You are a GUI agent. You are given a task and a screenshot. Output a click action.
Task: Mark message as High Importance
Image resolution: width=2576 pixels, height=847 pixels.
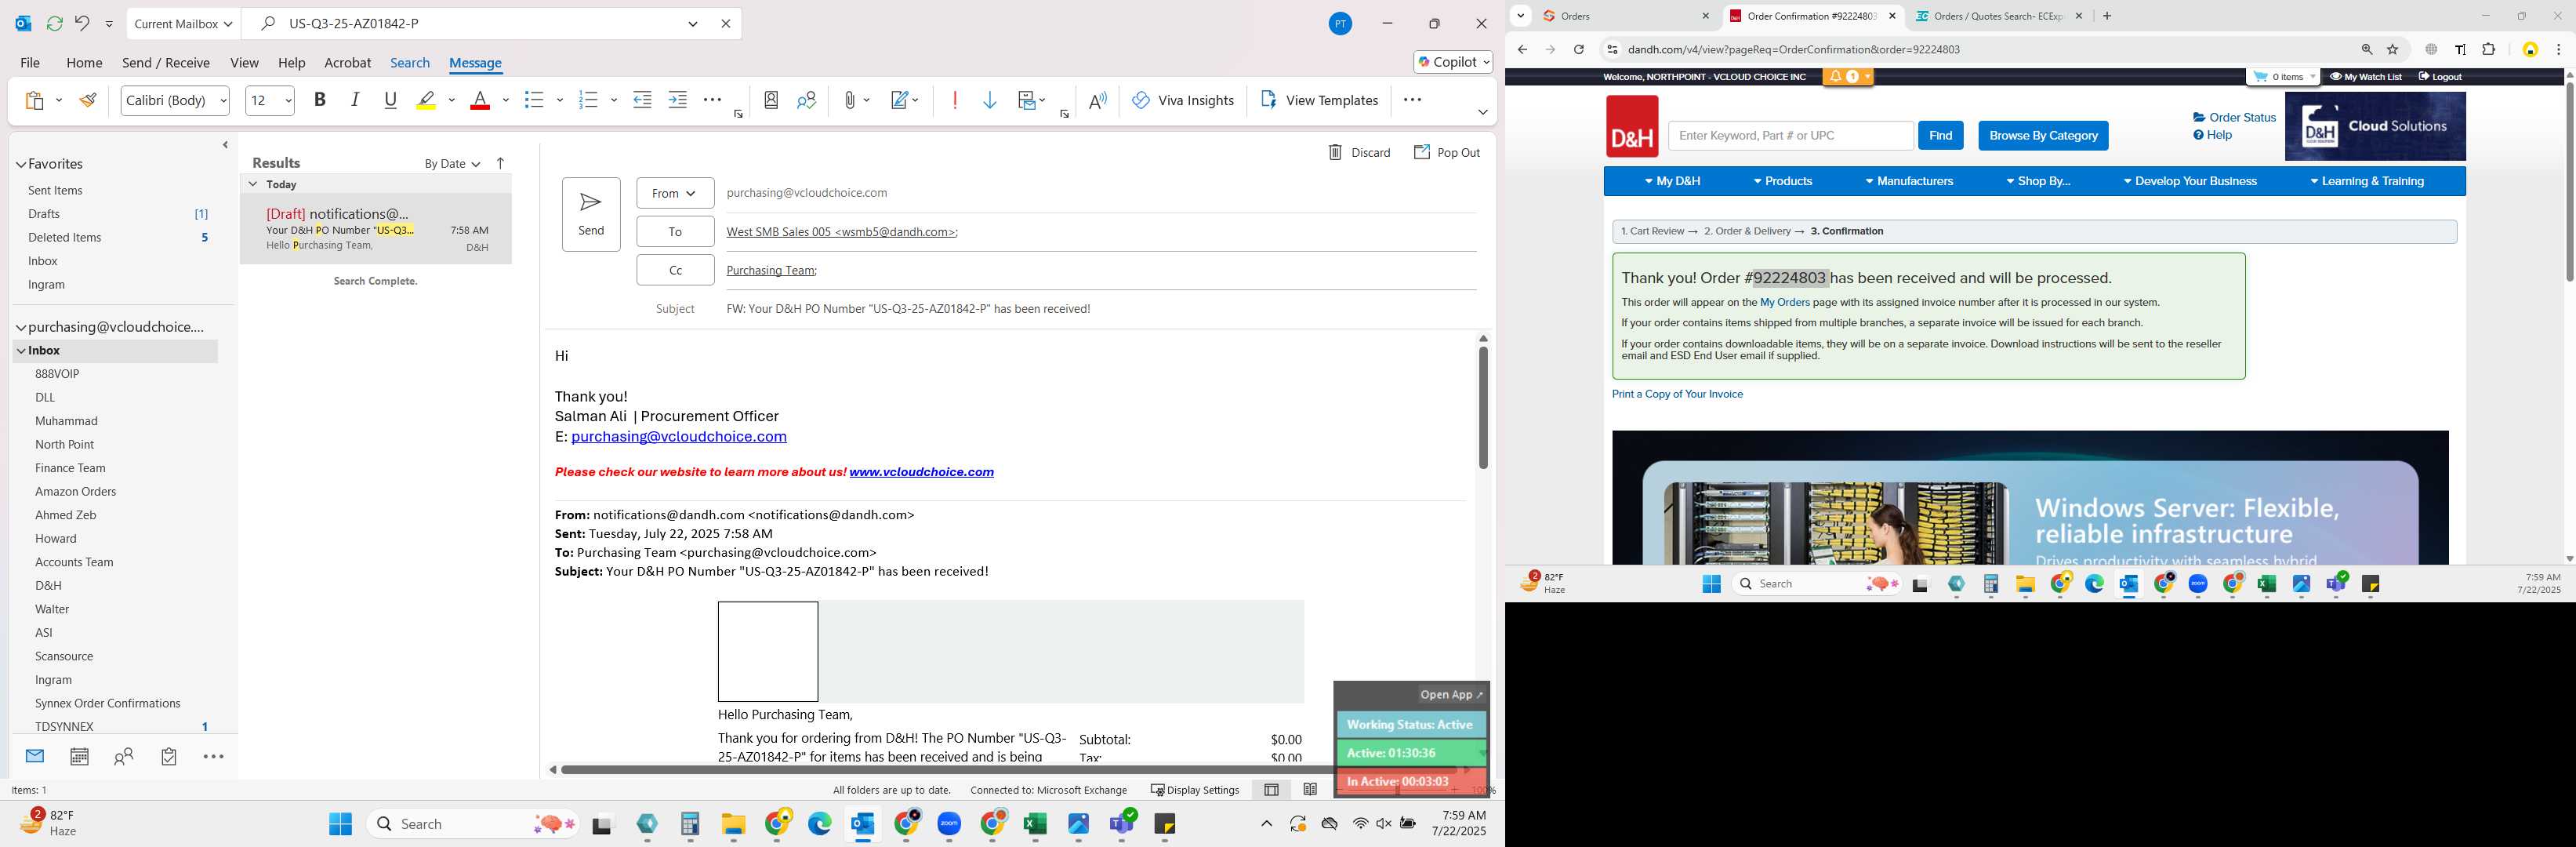coord(955,100)
